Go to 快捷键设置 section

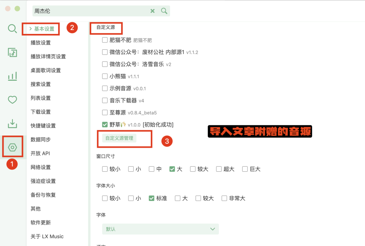click(x=43, y=126)
